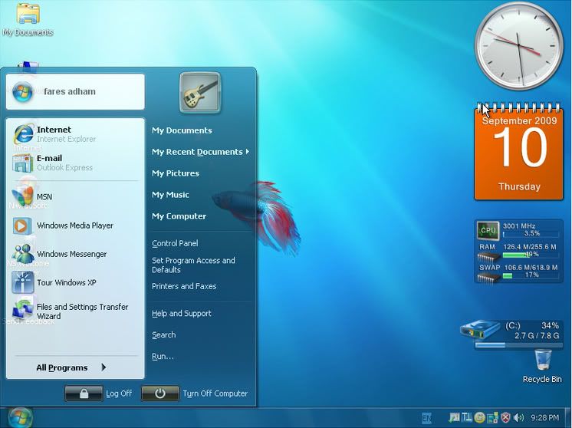Click the red security shield tray icon
Viewport: 572px width, 428px height.
point(505,417)
